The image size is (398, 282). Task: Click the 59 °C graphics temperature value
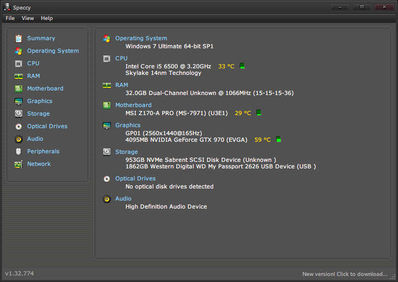click(262, 140)
